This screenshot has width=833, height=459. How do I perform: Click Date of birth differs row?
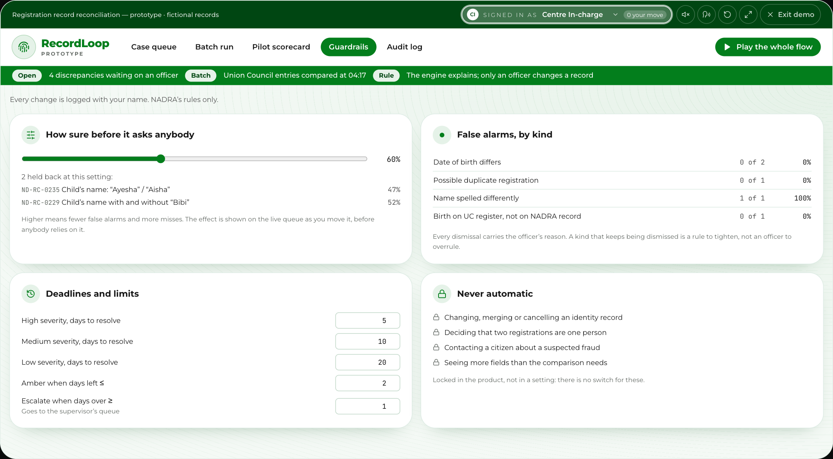(x=622, y=162)
